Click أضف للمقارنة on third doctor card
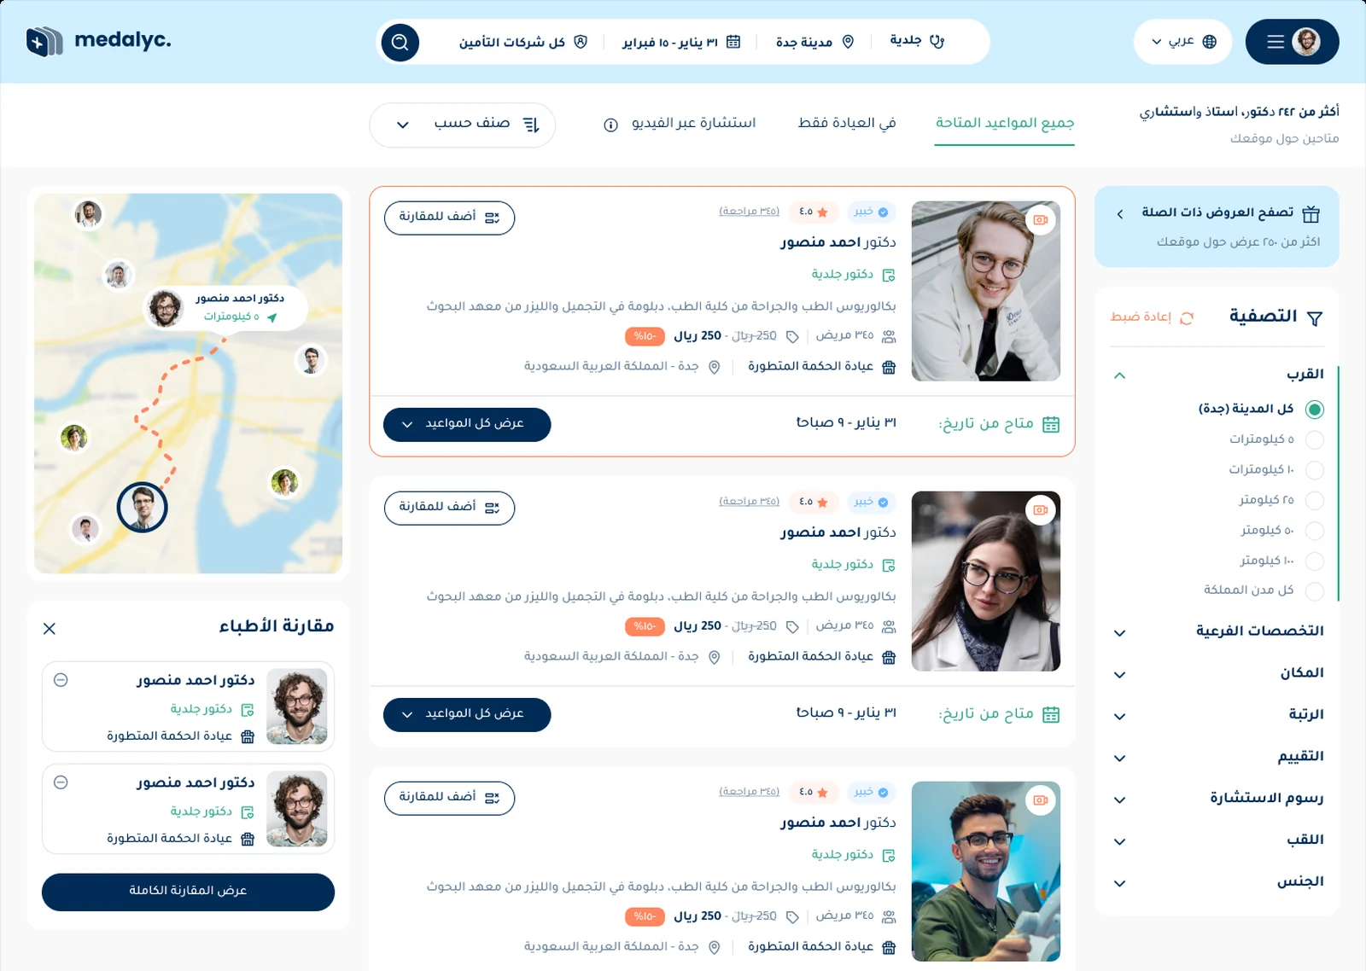The image size is (1366, 971). (449, 798)
